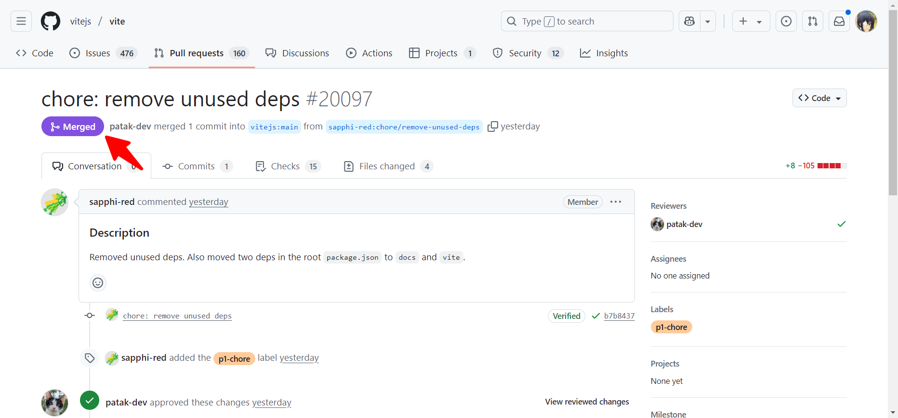Switch to the Pull requests tab
The image size is (898, 418).
click(201, 53)
